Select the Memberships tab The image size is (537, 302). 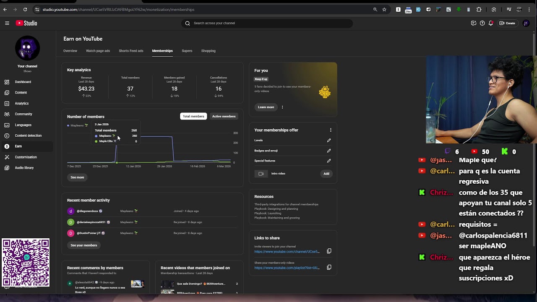coord(162,51)
